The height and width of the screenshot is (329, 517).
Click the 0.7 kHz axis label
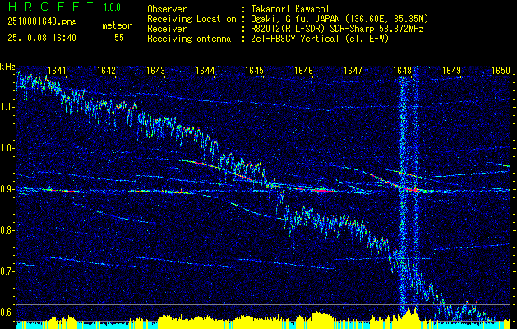pos(7,271)
